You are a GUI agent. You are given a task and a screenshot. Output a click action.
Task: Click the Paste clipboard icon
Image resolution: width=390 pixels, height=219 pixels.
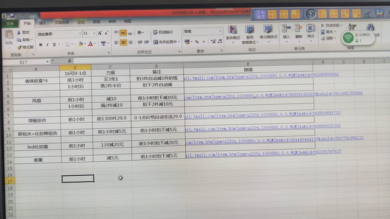[9, 35]
